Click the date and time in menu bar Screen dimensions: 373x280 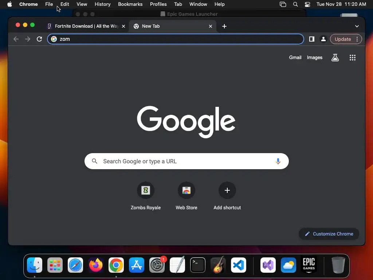coord(341,4)
